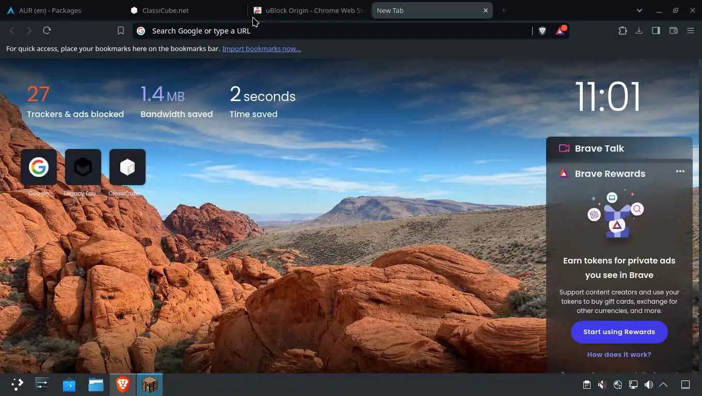702x396 pixels.
Task: Click the show desktop button in taskbar
Action: (685, 385)
